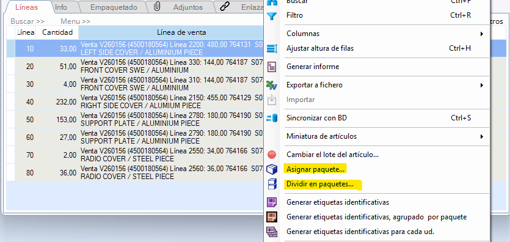Click the purple label icon for Generar etiquetas identificativas

[x=272, y=202]
